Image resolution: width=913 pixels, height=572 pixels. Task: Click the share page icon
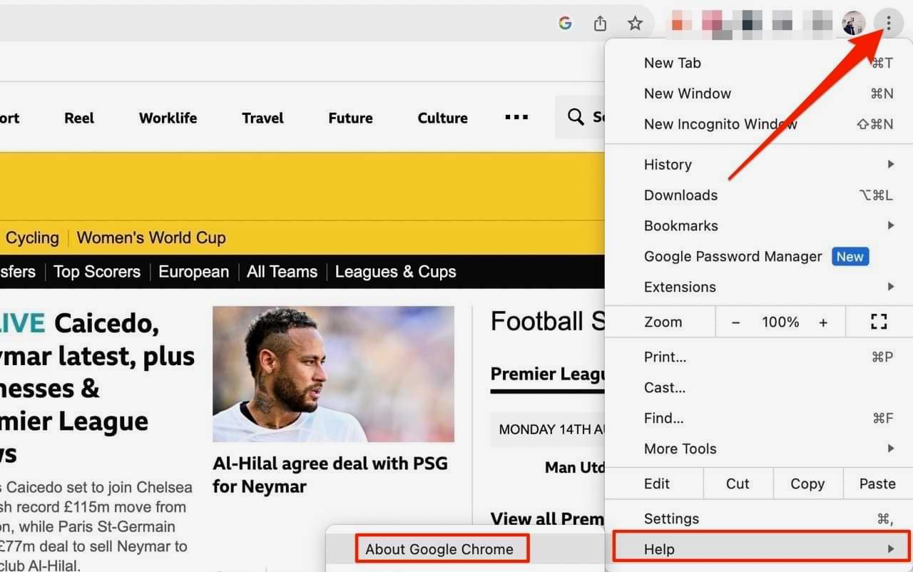600,24
